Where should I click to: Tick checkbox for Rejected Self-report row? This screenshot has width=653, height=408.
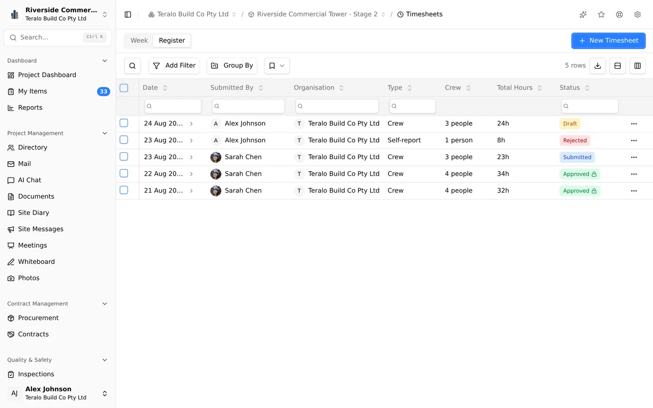pos(124,140)
